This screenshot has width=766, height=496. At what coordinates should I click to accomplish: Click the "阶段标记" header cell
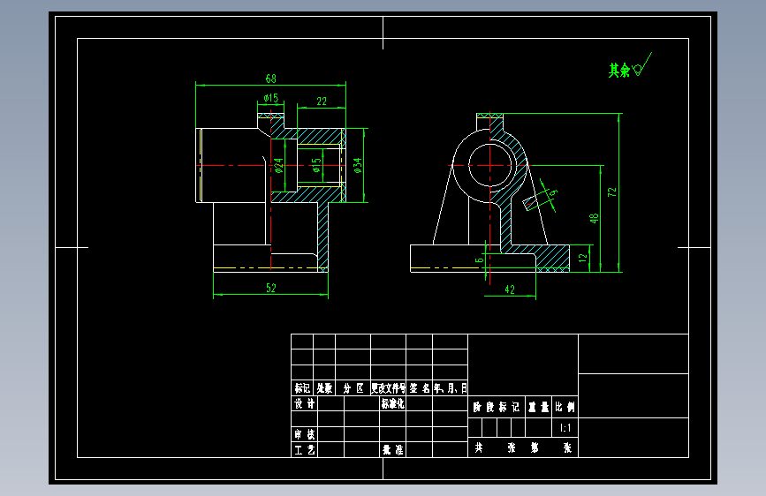[x=497, y=407]
